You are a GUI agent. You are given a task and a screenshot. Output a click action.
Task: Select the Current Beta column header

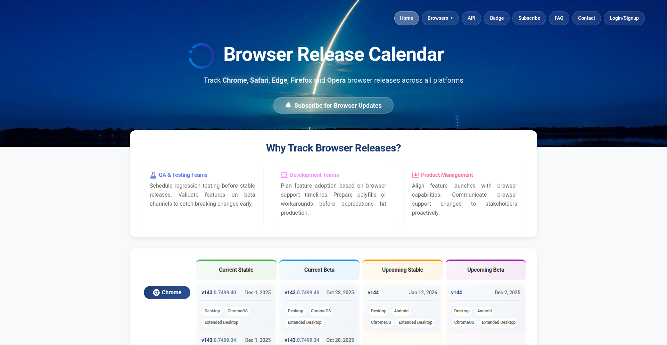[319, 270]
